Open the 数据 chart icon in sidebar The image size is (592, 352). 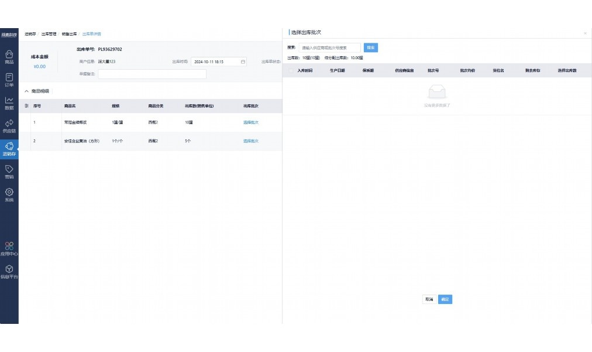coord(9,103)
